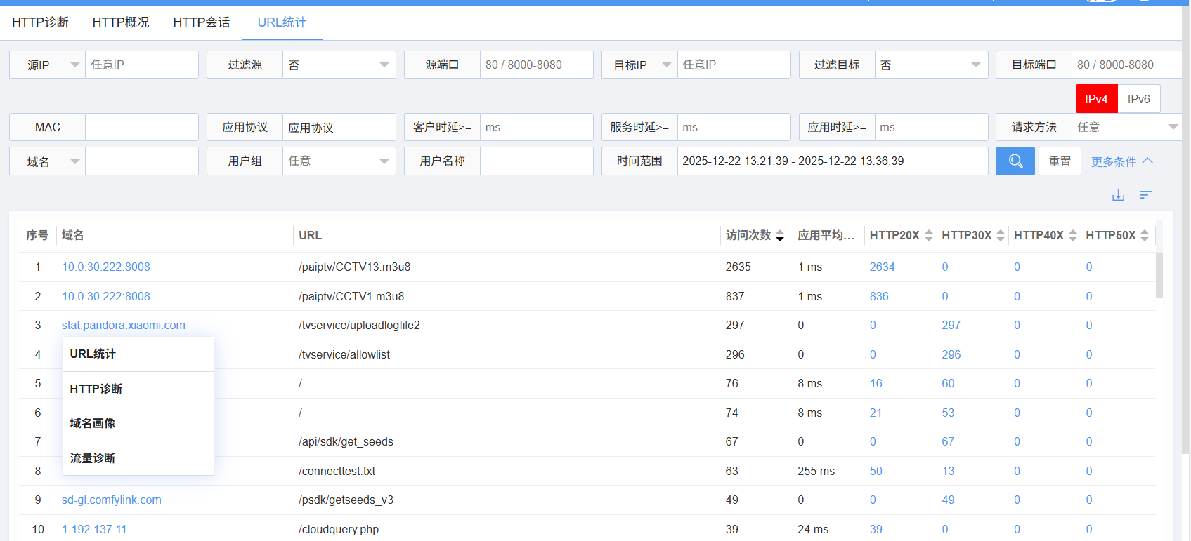Viewport: 1191px width, 541px height.
Task: Click the 时间范围 date range field
Action: tap(832, 161)
